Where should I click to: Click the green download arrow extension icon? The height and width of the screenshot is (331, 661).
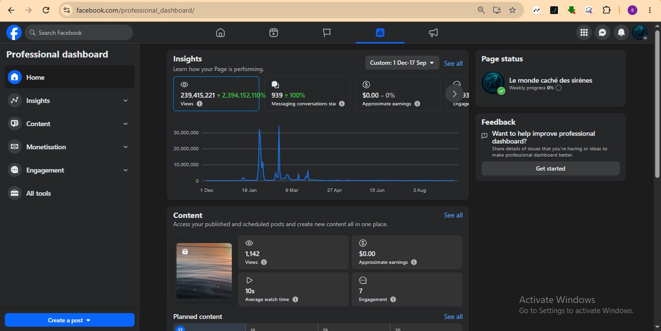click(x=571, y=10)
